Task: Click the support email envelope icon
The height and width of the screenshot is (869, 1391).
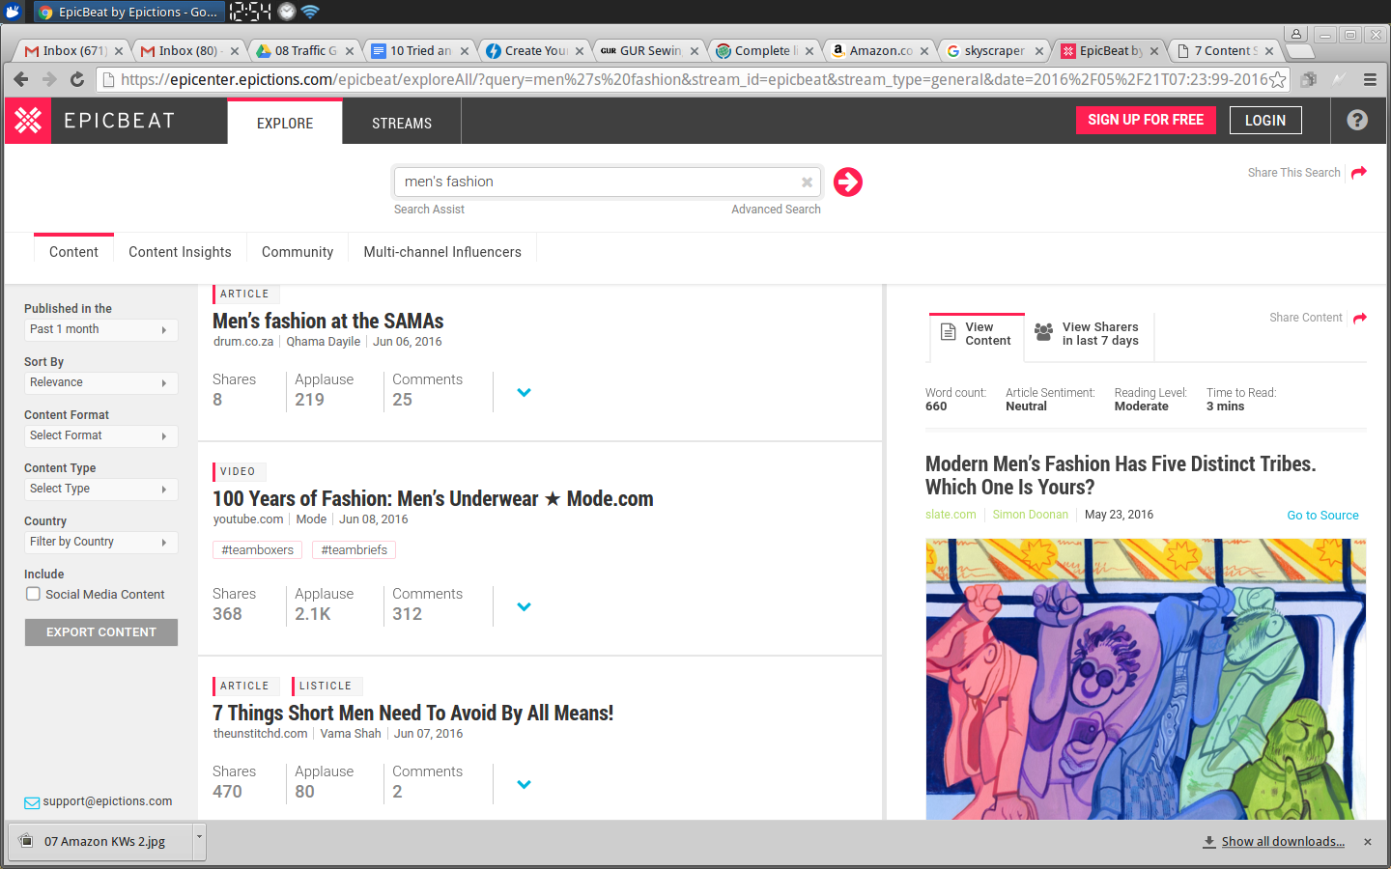Action: click(x=32, y=802)
